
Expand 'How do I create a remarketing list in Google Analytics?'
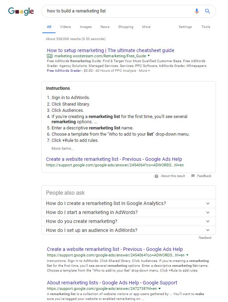coord(208,203)
